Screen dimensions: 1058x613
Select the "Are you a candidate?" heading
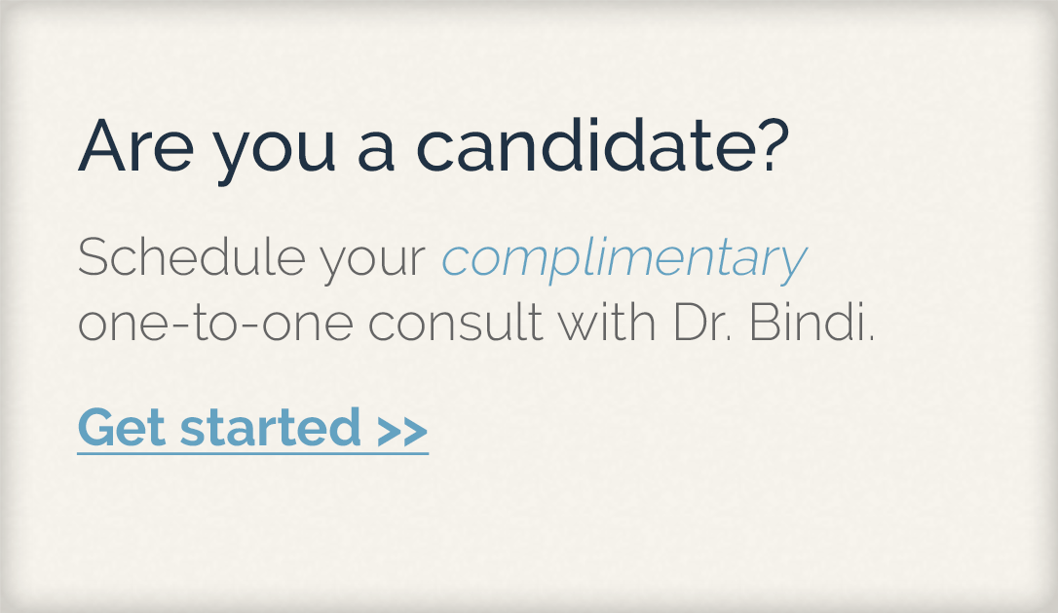(x=434, y=148)
